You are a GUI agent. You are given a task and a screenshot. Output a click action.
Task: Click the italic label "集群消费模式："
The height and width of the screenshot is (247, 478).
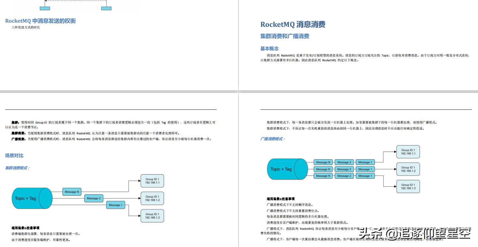18,168
